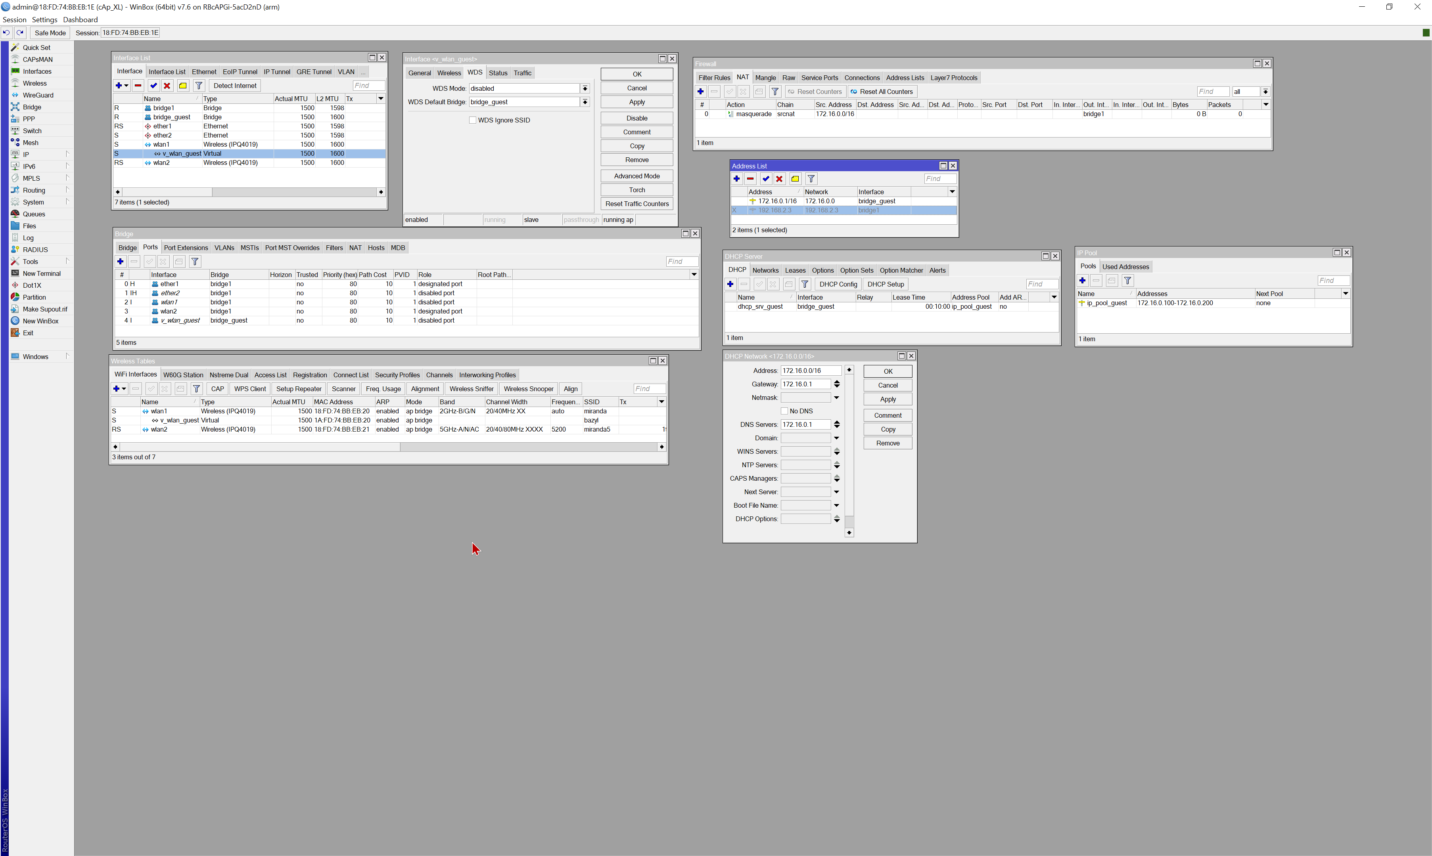This screenshot has width=1432, height=856.
Task: Click the Address input field in DHCP Network
Action: [810, 370]
